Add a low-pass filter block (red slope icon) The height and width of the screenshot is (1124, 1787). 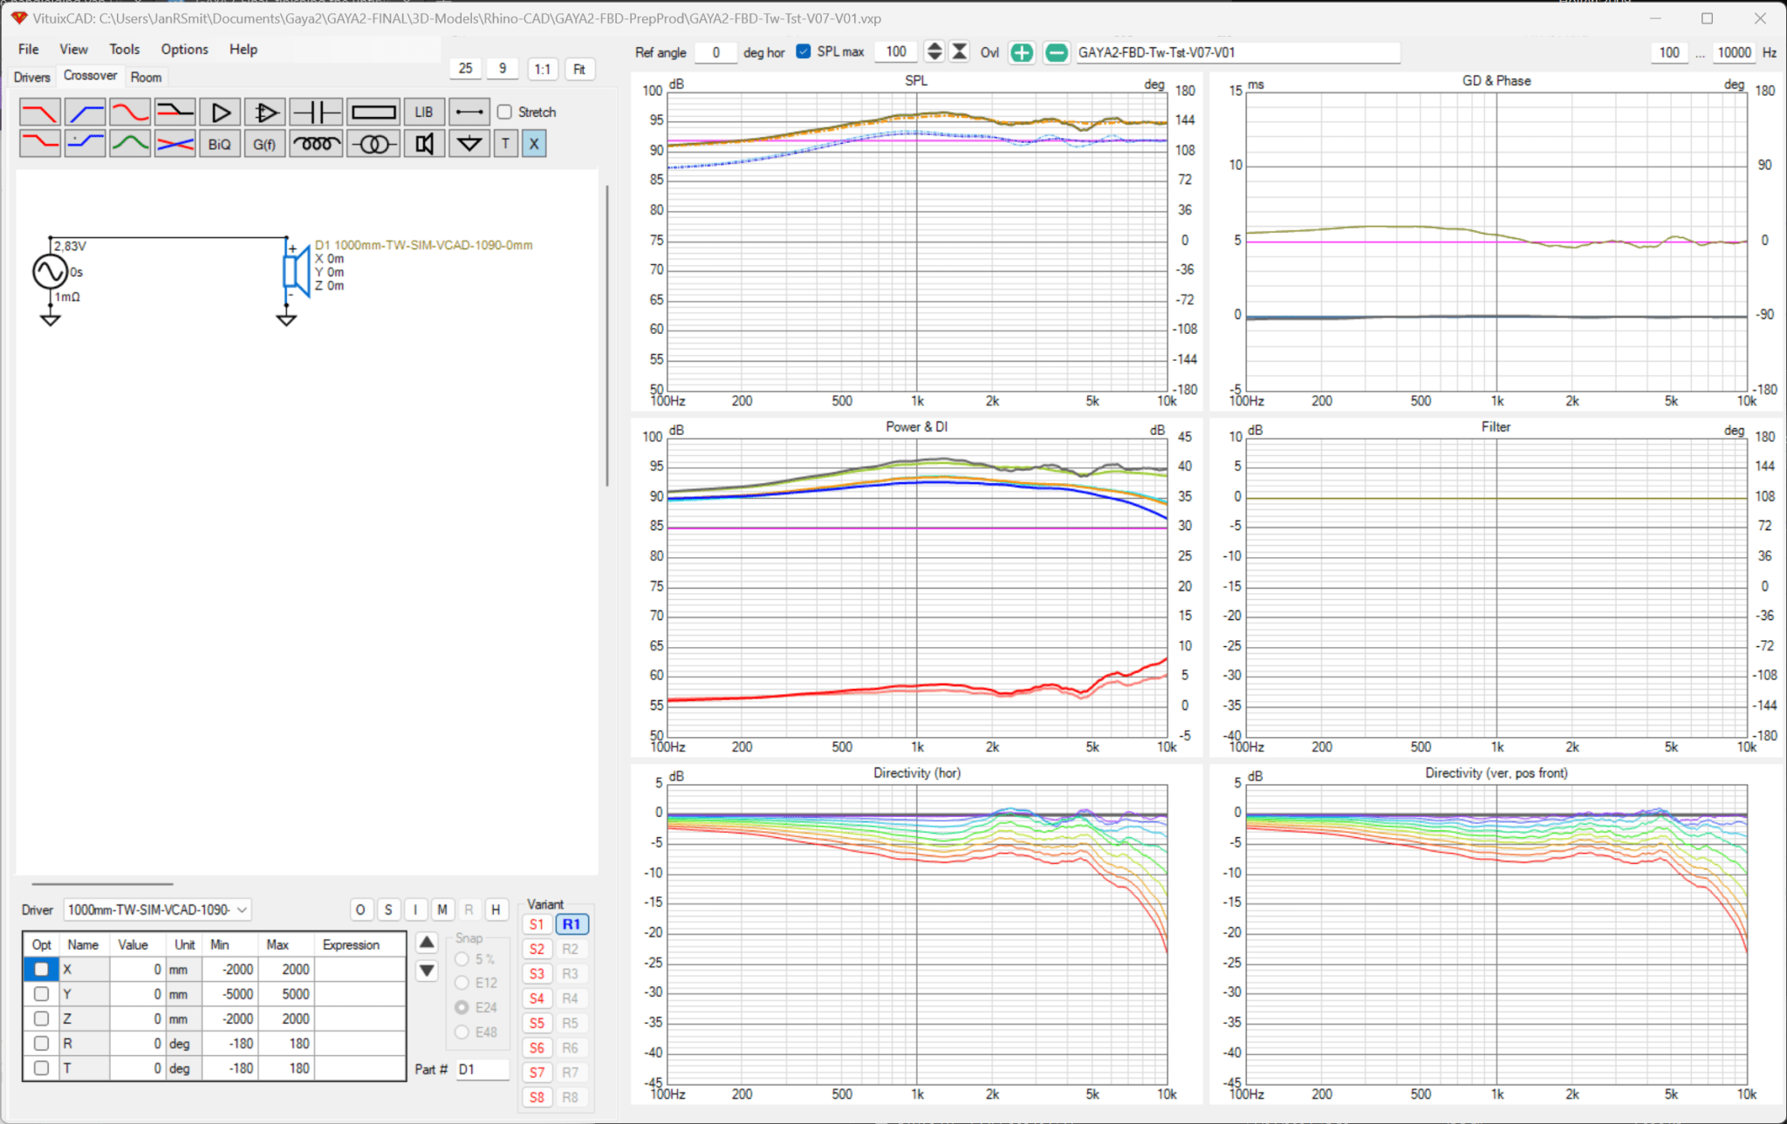(x=40, y=112)
